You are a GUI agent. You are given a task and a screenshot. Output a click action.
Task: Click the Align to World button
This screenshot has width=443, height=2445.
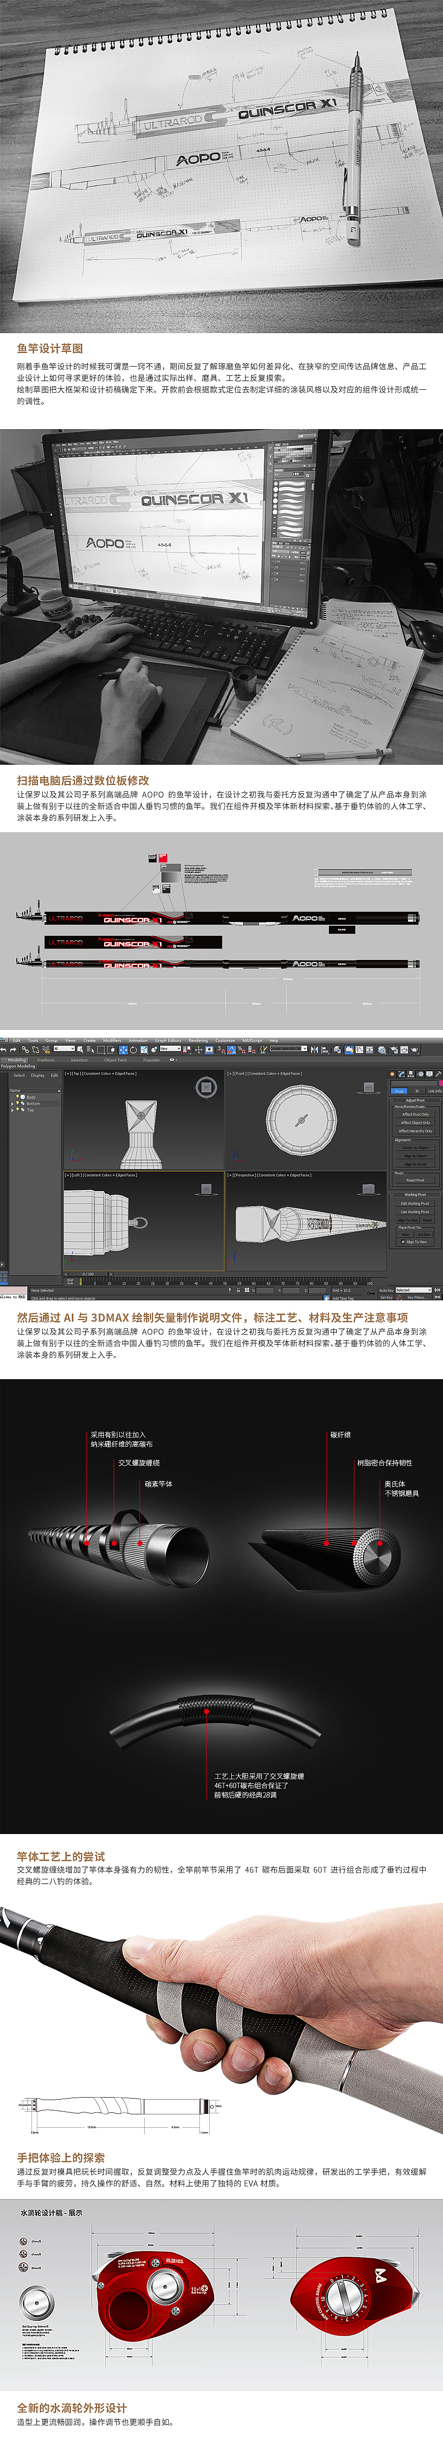[415, 1164]
